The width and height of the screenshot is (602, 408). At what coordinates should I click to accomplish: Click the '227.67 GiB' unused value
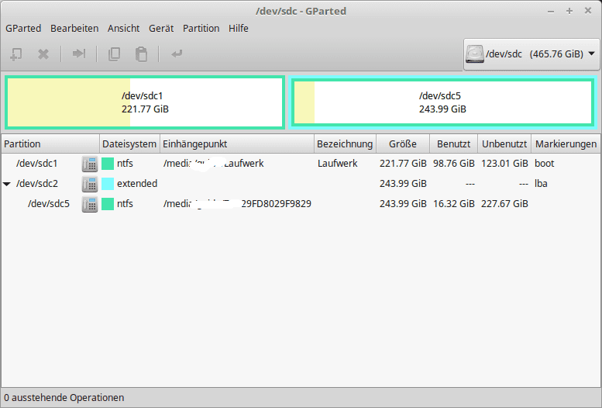(x=504, y=203)
